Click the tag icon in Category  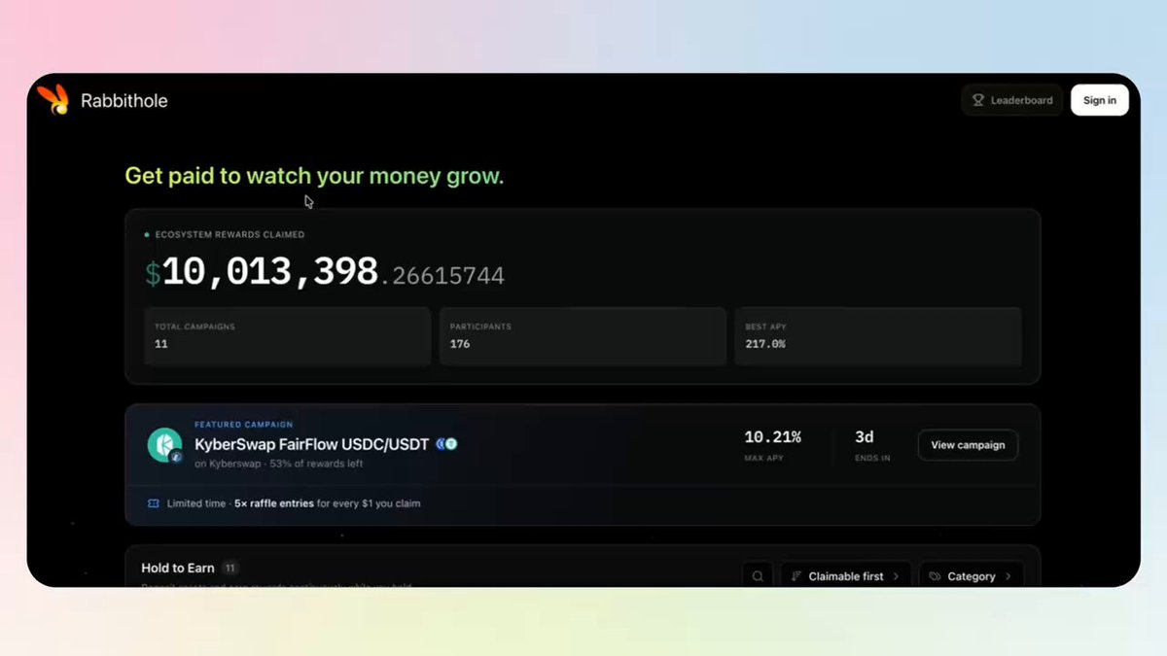(935, 576)
